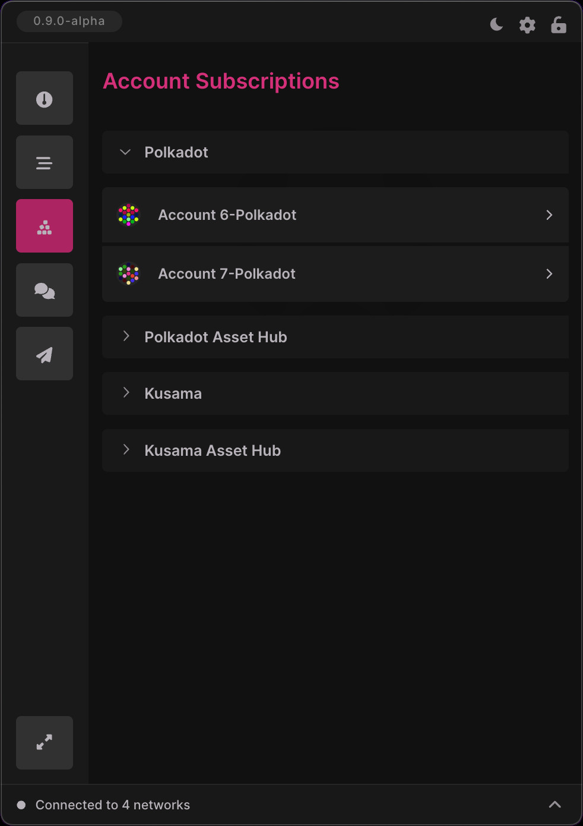583x826 pixels.
Task: Click the Account 7-Polkadot identicon
Action: coord(128,274)
